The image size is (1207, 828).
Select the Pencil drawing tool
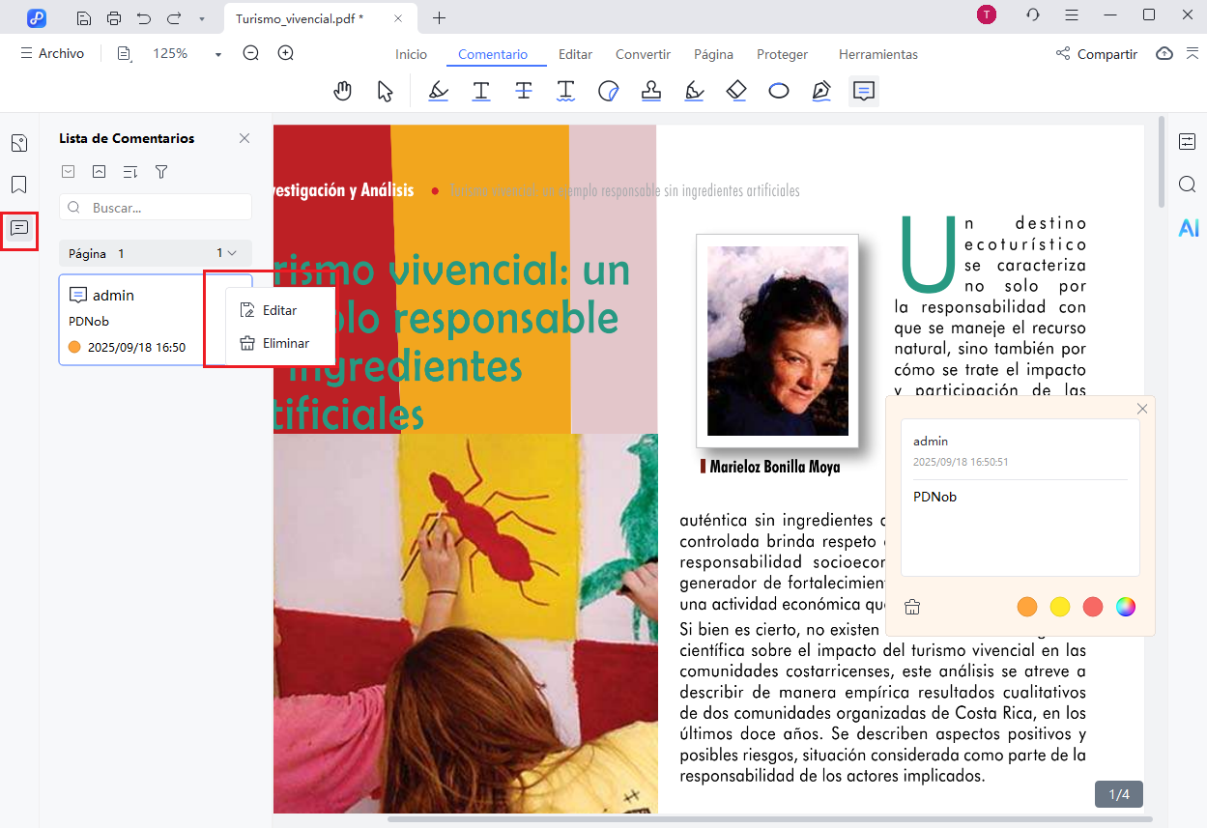pyautogui.click(x=694, y=90)
